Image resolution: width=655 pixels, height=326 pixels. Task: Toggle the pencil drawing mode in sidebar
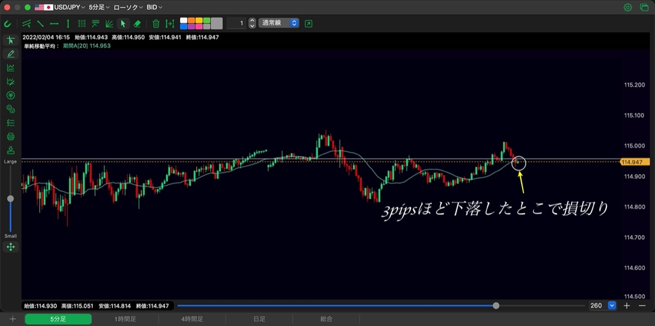[10, 54]
